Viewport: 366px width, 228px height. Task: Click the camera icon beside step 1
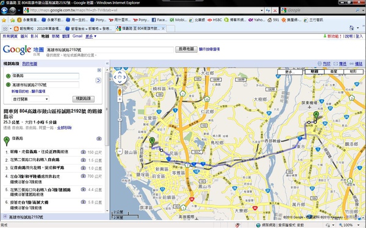(83, 152)
